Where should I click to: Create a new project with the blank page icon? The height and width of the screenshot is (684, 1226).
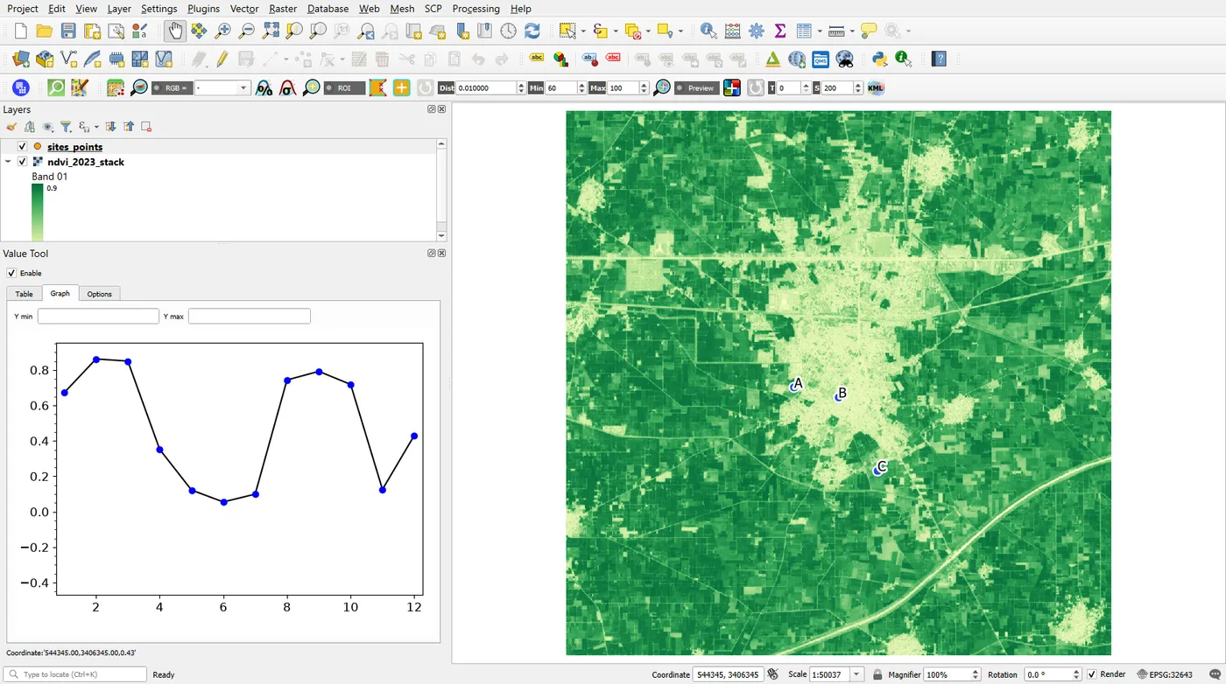coord(21,31)
